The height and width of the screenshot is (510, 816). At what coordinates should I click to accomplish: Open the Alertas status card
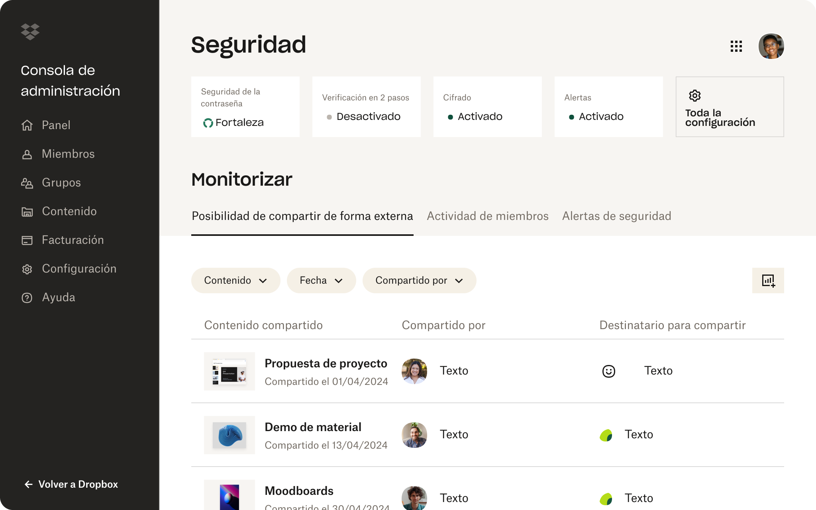click(609, 107)
